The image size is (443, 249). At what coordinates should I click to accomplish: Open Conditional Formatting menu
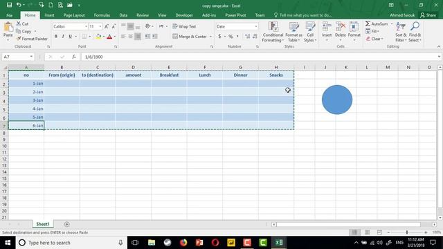[x=273, y=32]
